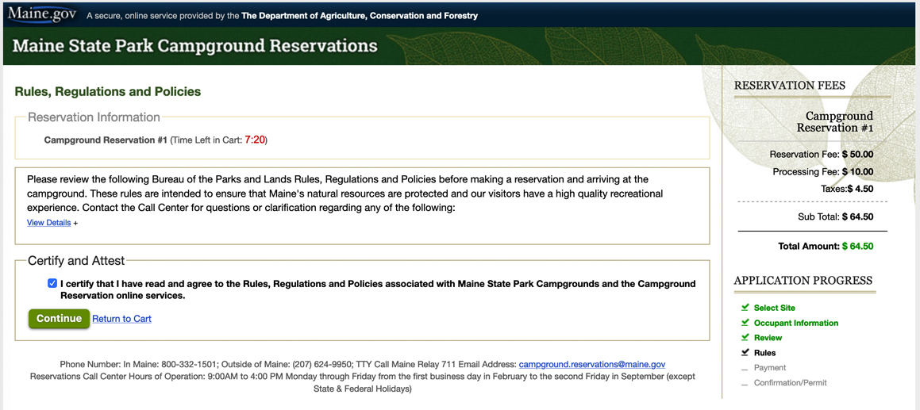Select the Rules step label

765,353
